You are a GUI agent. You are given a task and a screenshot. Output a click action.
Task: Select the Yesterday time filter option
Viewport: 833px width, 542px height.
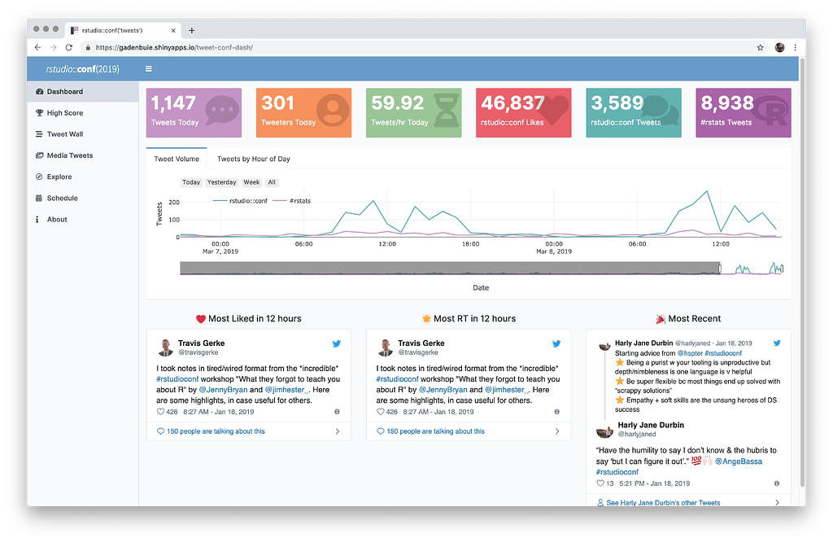click(221, 182)
